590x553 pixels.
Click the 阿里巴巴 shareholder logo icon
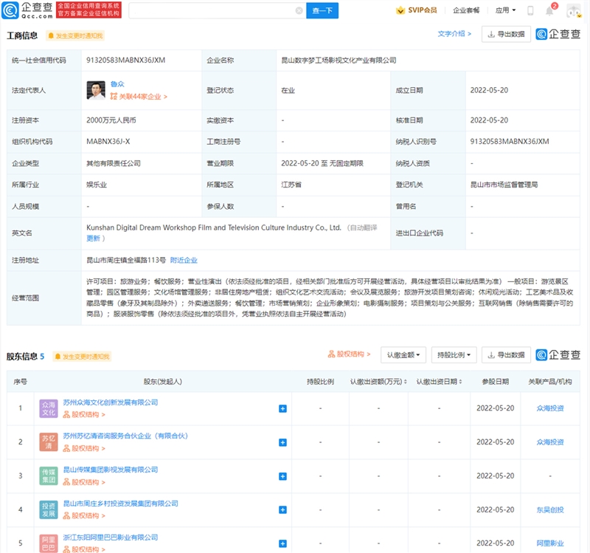click(x=49, y=543)
